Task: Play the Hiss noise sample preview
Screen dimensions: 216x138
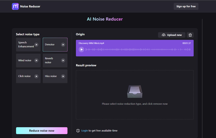Action: tap(63, 76)
